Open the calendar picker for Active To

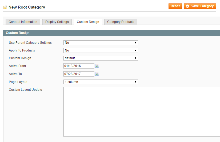(97, 74)
